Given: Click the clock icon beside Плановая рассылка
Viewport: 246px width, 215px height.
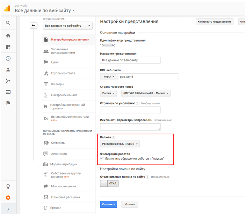Looking at the screenshot, I should tap(46, 197).
